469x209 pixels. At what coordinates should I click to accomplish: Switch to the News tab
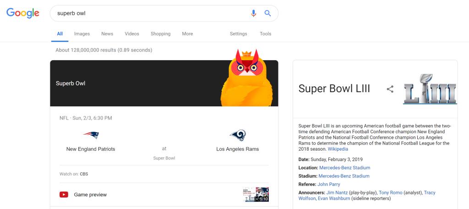107,34
